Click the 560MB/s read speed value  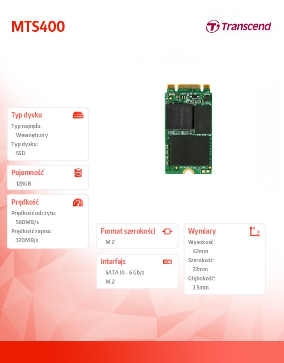click(x=27, y=222)
